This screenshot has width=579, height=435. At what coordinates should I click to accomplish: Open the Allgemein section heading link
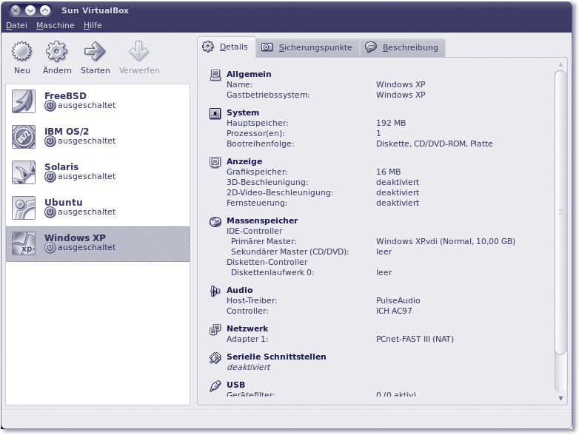pyautogui.click(x=249, y=74)
